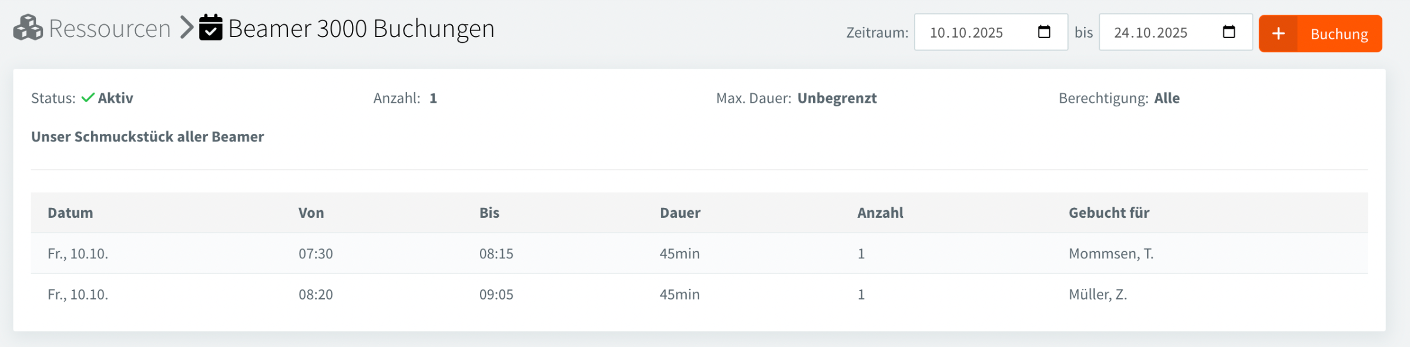
Task: Open the Ressourcen breadcrumb link
Action: tap(109, 28)
